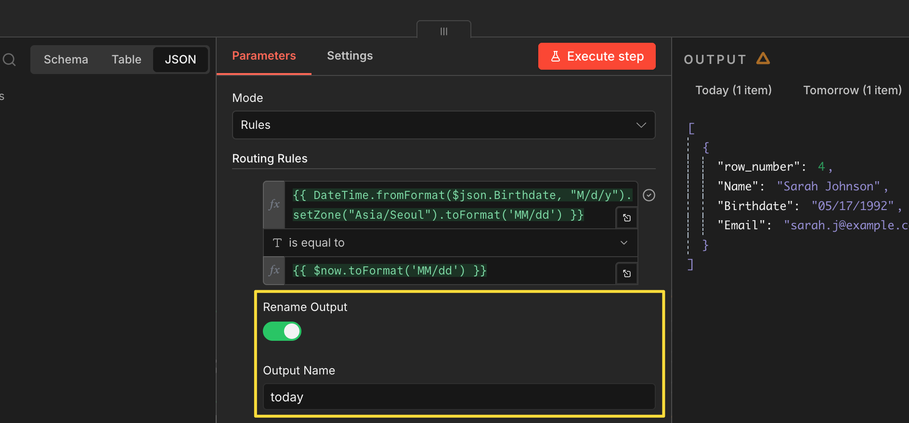Viewport: 909px width, 423px height.
Task: Click the "Sarah Johnson" name value
Action: [x=829, y=187]
